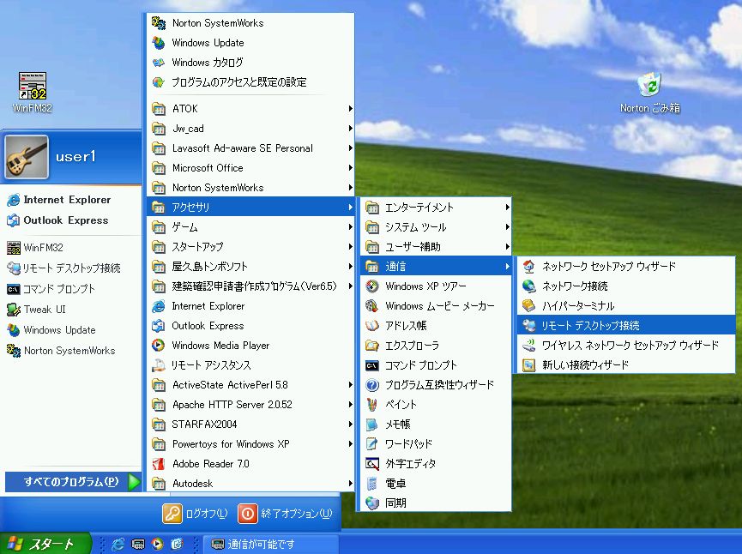Open コマンド プロンプト in the left start panel
The image size is (742, 554).
click(58, 289)
